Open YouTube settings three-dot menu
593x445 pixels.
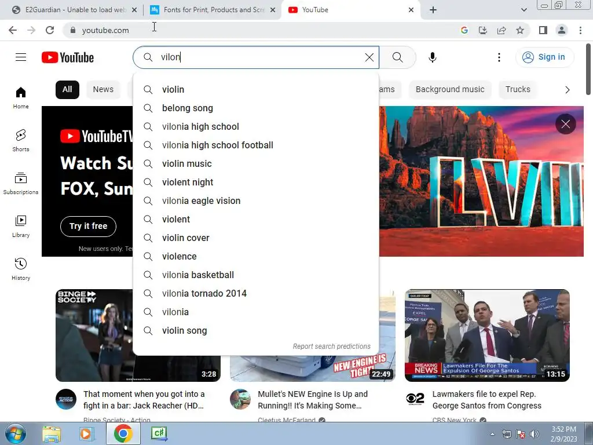pyautogui.click(x=499, y=57)
